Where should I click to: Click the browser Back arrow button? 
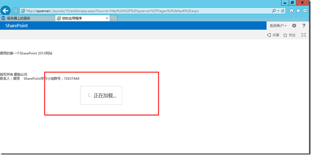[5, 11]
